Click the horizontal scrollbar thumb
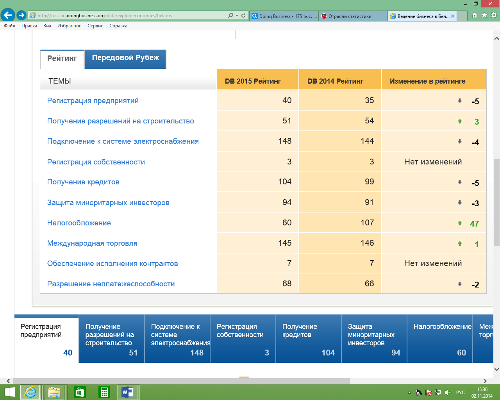This screenshot has width=500, height=400. tap(182, 381)
